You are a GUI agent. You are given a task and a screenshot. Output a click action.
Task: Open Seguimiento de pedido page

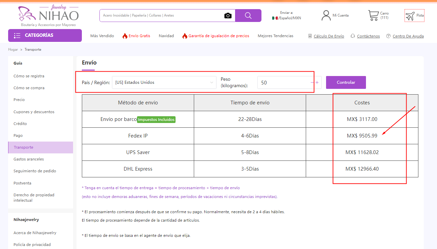[35, 171]
